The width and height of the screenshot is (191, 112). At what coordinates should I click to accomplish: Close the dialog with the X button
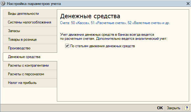point(188,4)
